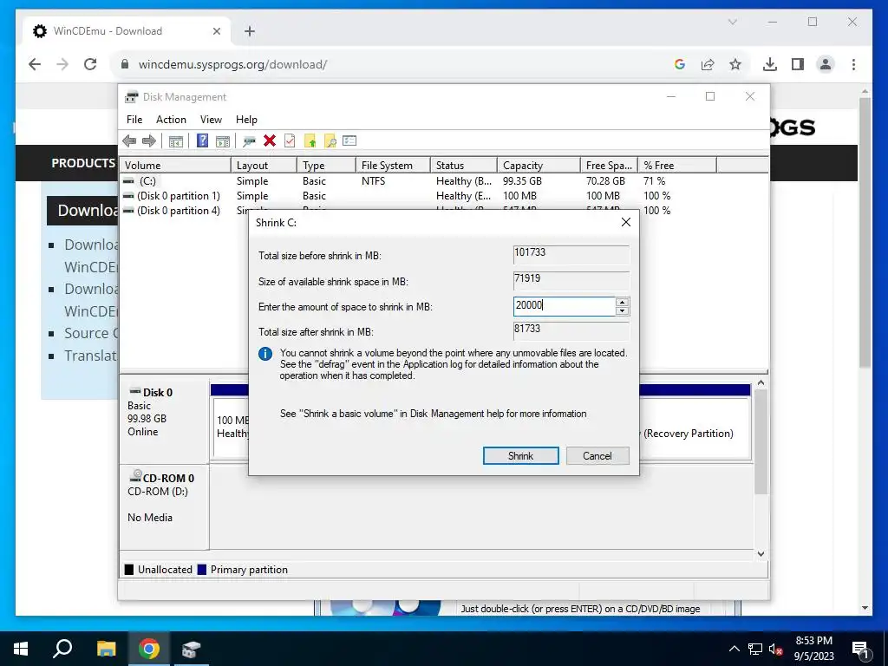
Task: Click the 70.28 GB free space cell
Action: coord(605,181)
